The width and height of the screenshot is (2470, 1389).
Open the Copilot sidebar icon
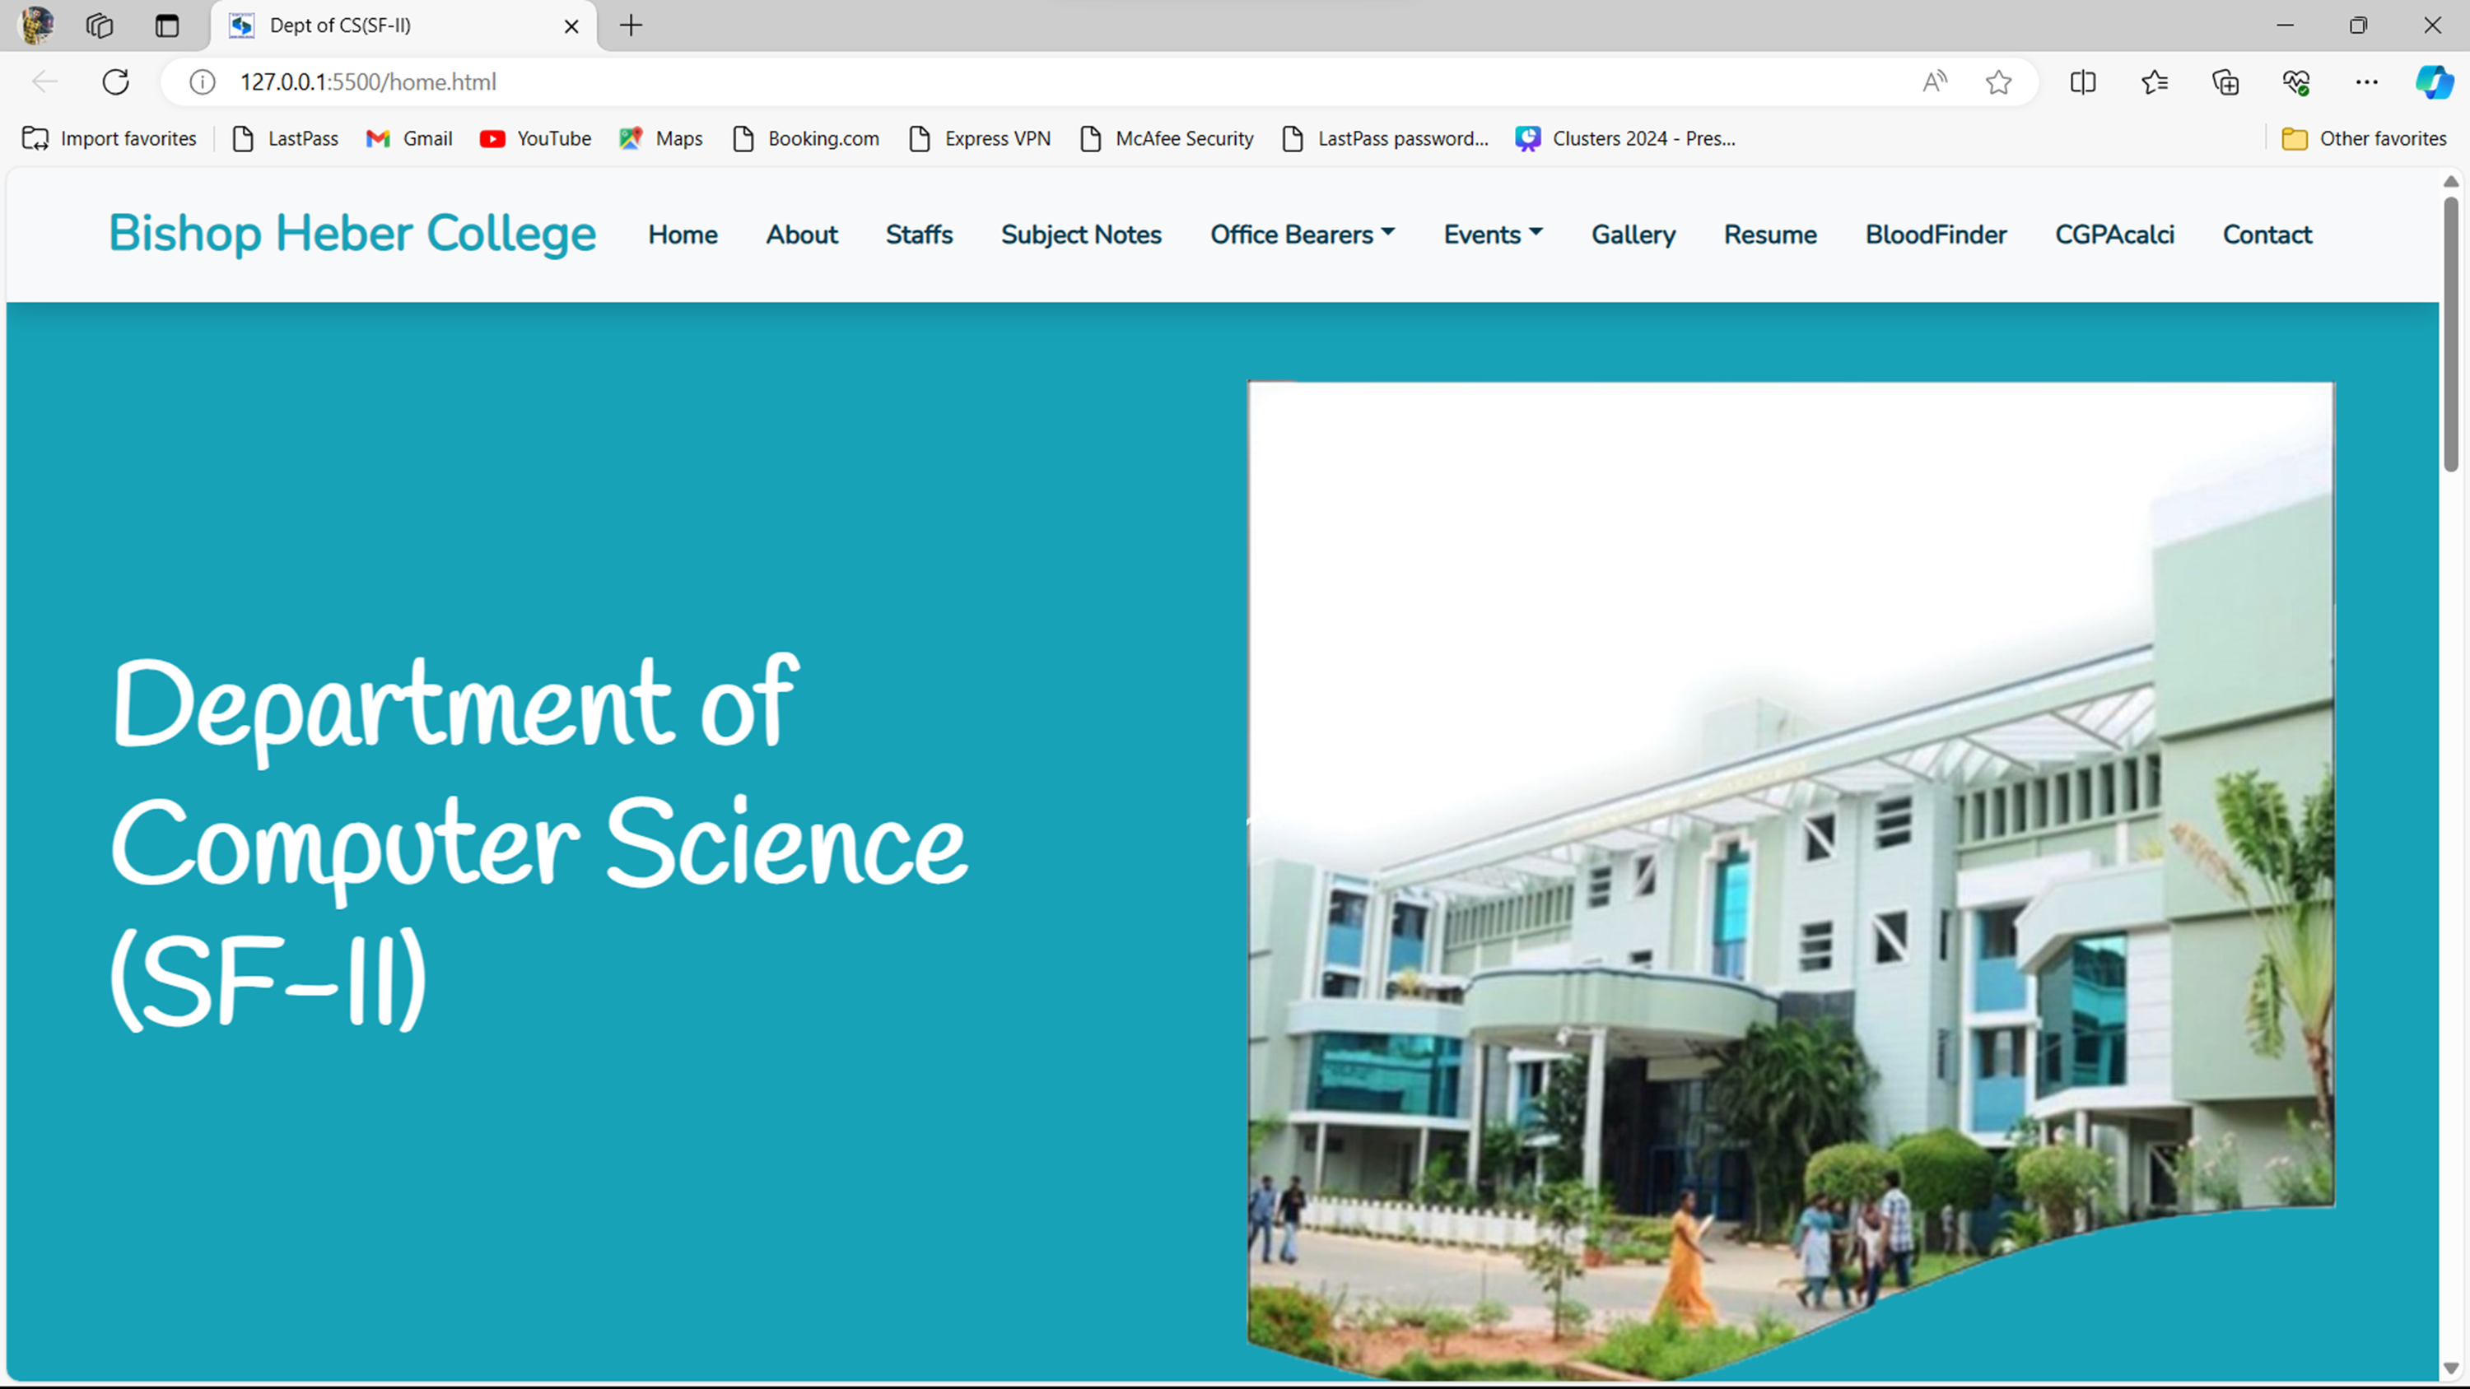2434,82
